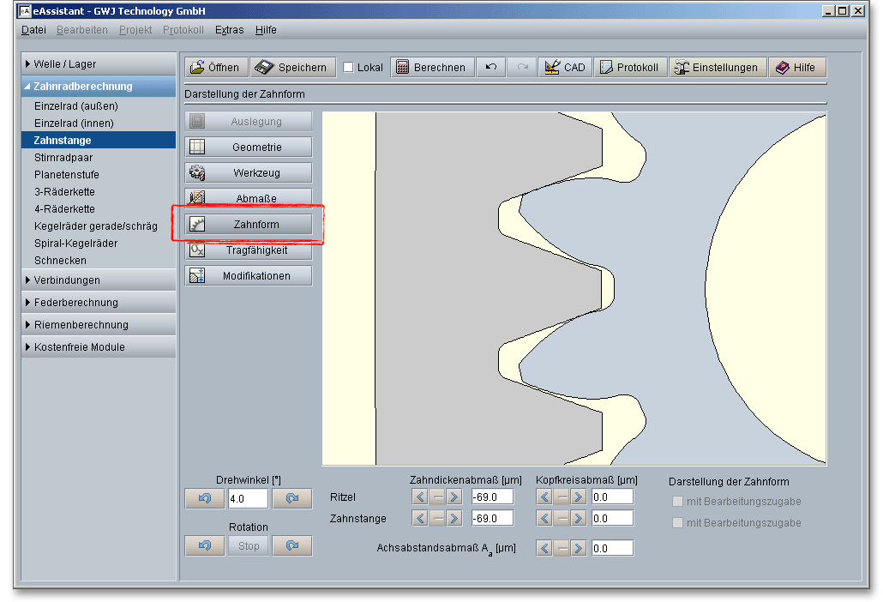Screen dimensions: 883x602
Task: Open the Protokoll report button
Action: point(629,68)
